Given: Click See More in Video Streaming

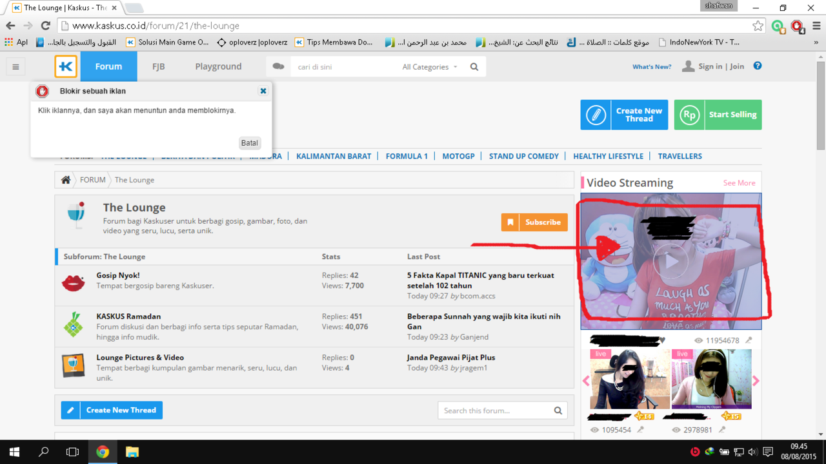Looking at the screenshot, I should (739, 183).
